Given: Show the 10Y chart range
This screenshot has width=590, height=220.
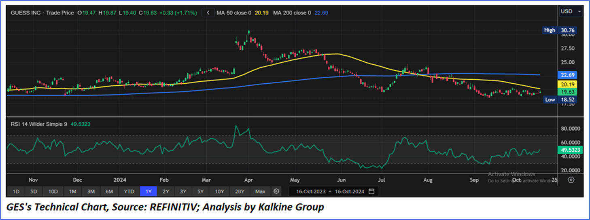Looking at the screenshot, I should pyautogui.click(x=220, y=191).
